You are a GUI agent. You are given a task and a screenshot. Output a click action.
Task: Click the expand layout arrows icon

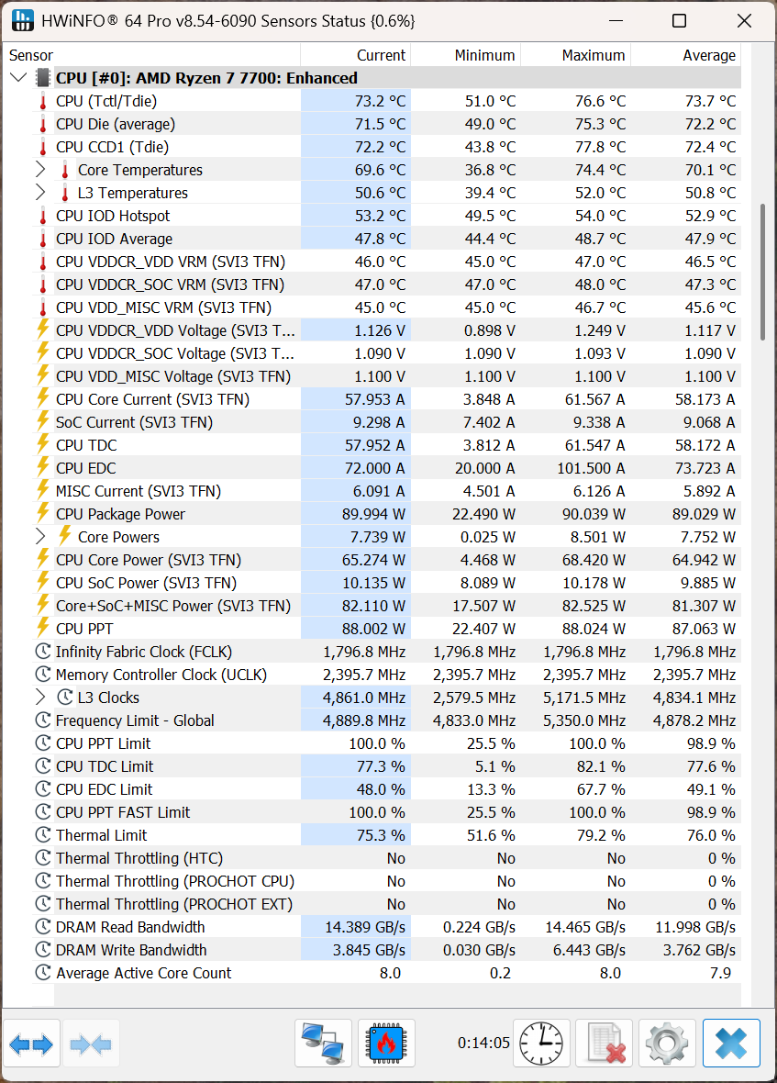click(x=31, y=1044)
